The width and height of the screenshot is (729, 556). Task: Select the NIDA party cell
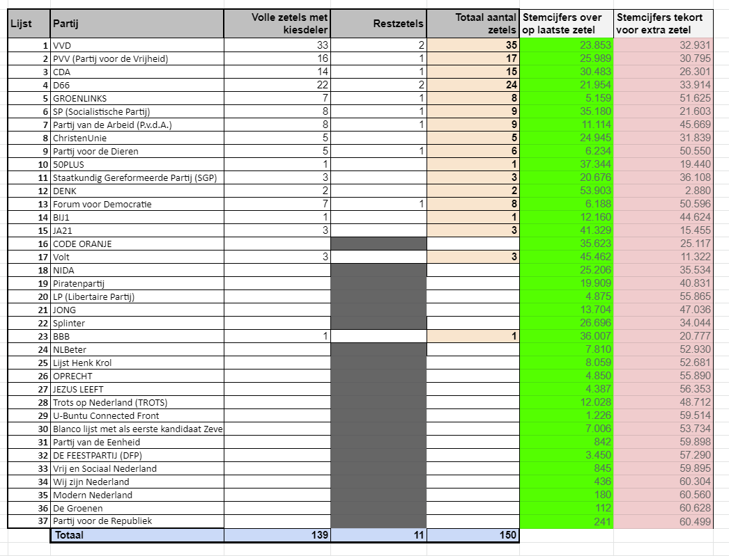click(x=137, y=270)
